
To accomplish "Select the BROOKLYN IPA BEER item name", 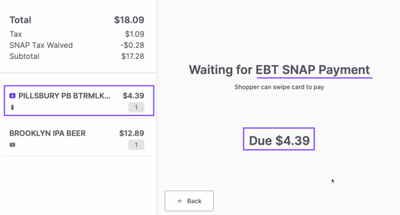I will click(47, 133).
